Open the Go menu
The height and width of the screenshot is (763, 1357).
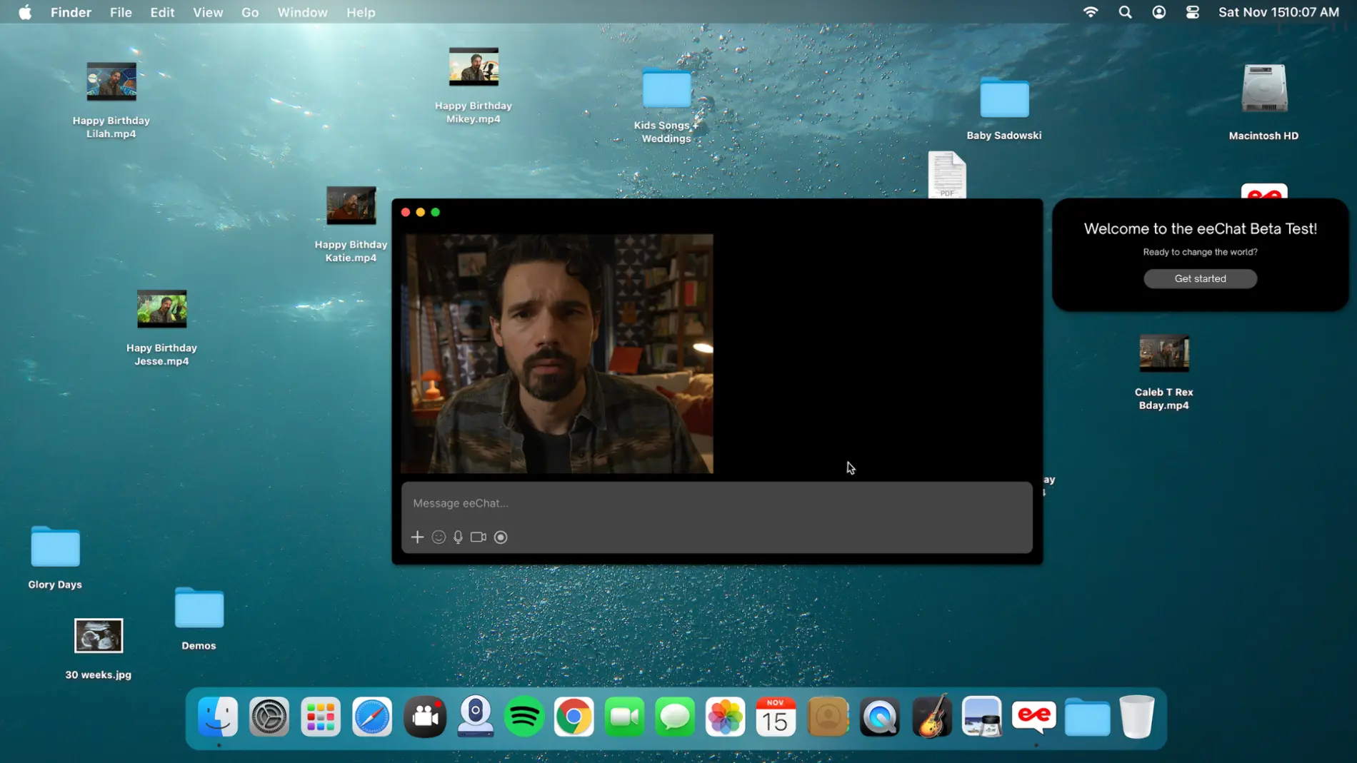point(250,12)
